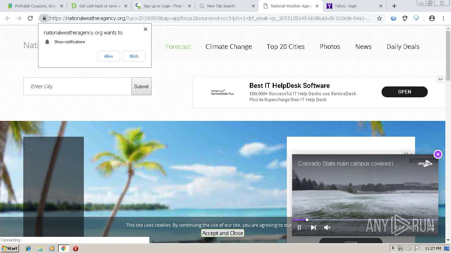Image resolution: width=451 pixels, height=253 pixels.
Task: Close the Sign up or Login tab
Action: click(190, 6)
